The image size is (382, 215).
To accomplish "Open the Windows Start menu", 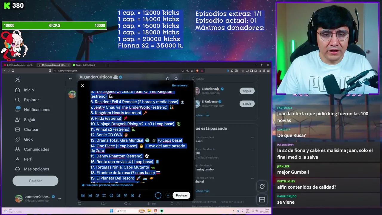I will click(x=112, y=211).
